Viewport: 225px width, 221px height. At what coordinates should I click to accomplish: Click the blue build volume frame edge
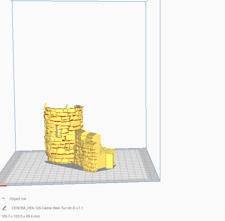146,72
